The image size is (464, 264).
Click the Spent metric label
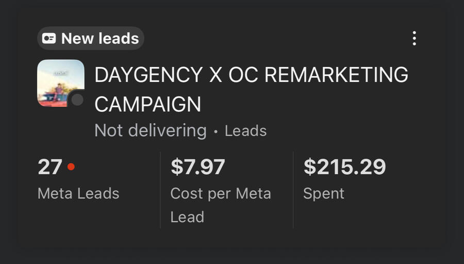coord(324,193)
